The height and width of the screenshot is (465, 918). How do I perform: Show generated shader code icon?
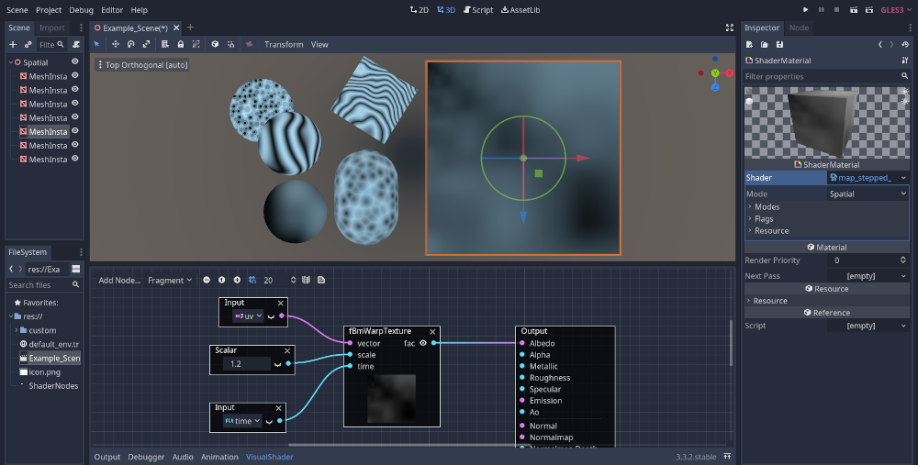click(x=321, y=280)
